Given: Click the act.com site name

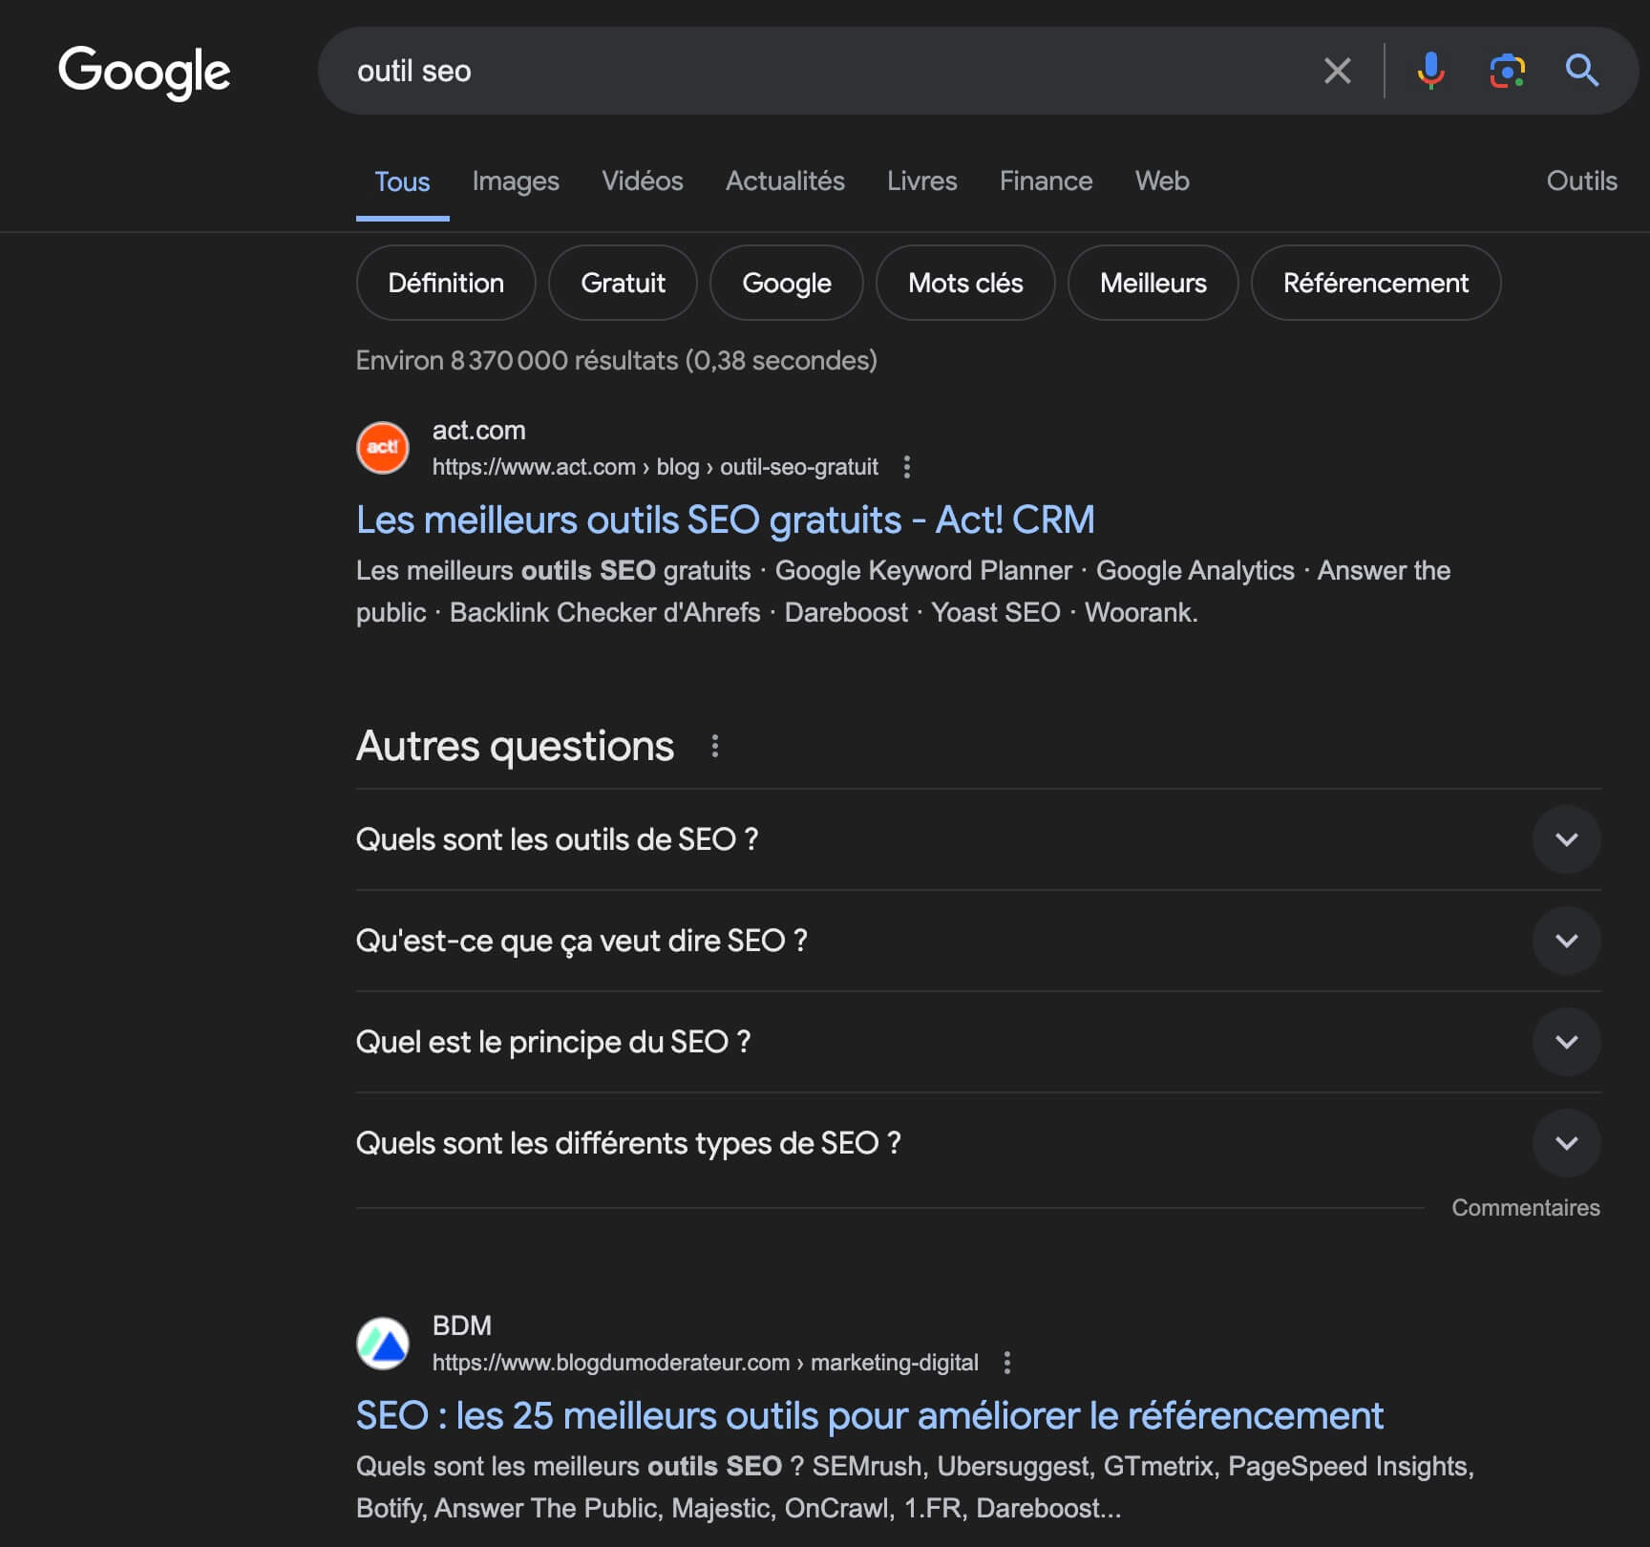Looking at the screenshot, I should [478, 431].
